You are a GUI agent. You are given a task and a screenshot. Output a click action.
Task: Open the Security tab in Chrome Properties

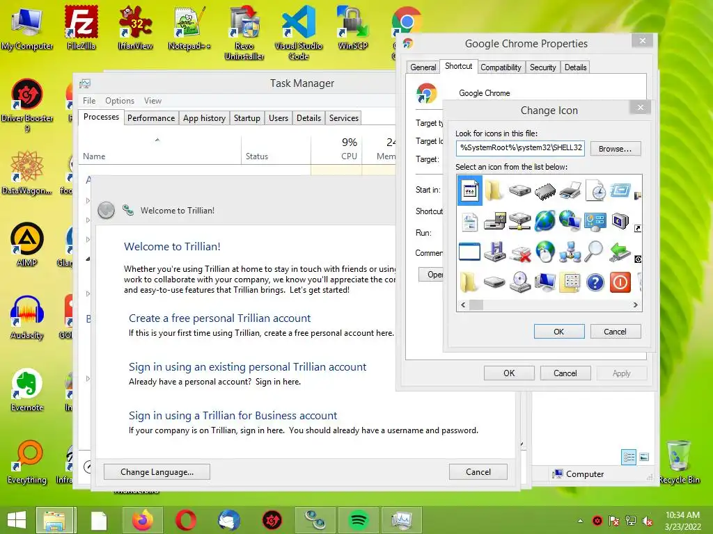(x=542, y=67)
